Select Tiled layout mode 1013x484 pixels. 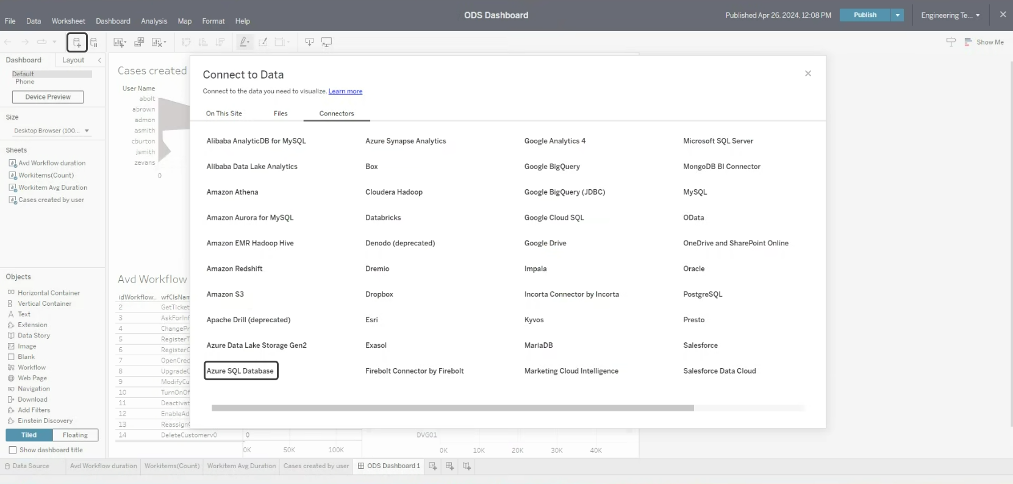[29, 435]
